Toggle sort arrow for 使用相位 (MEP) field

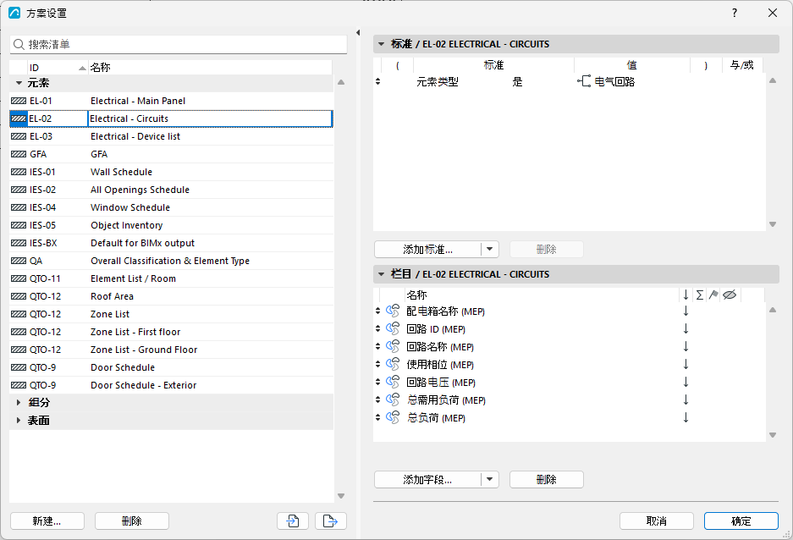coord(686,364)
